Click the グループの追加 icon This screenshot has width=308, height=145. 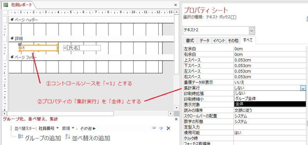(x=21, y=137)
